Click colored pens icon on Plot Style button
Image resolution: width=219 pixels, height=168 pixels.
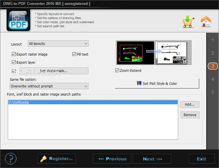[x=139, y=83]
